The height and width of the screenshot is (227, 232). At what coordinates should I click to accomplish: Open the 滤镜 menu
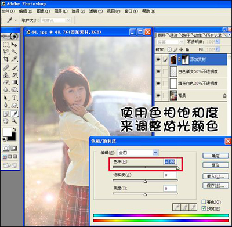[x=96, y=12]
